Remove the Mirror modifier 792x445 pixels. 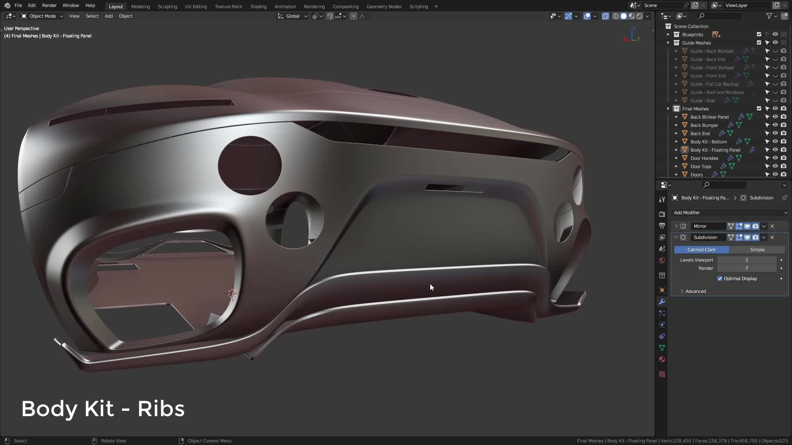(x=772, y=226)
